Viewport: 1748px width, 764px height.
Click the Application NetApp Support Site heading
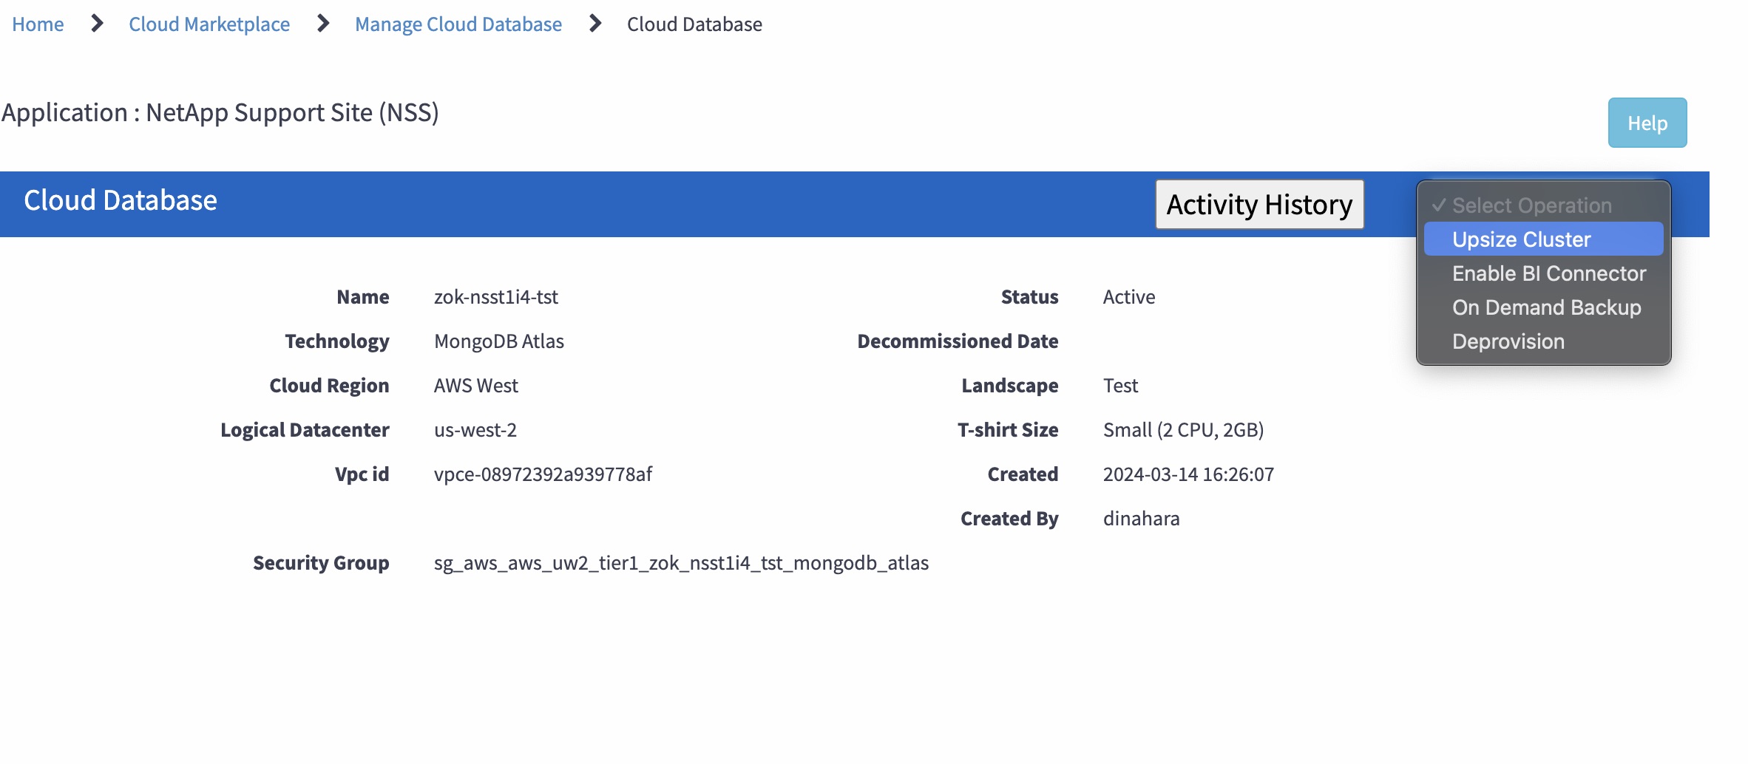(220, 112)
